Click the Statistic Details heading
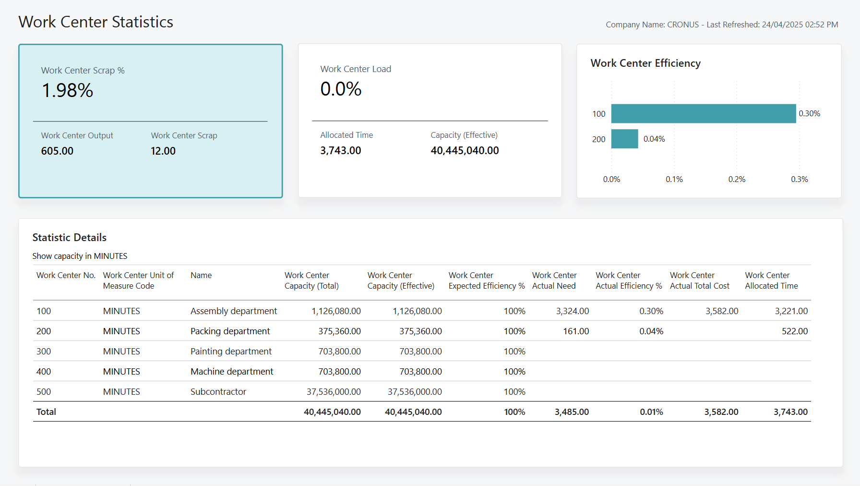This screenshot has height=486, width=860. coord(69,237)
